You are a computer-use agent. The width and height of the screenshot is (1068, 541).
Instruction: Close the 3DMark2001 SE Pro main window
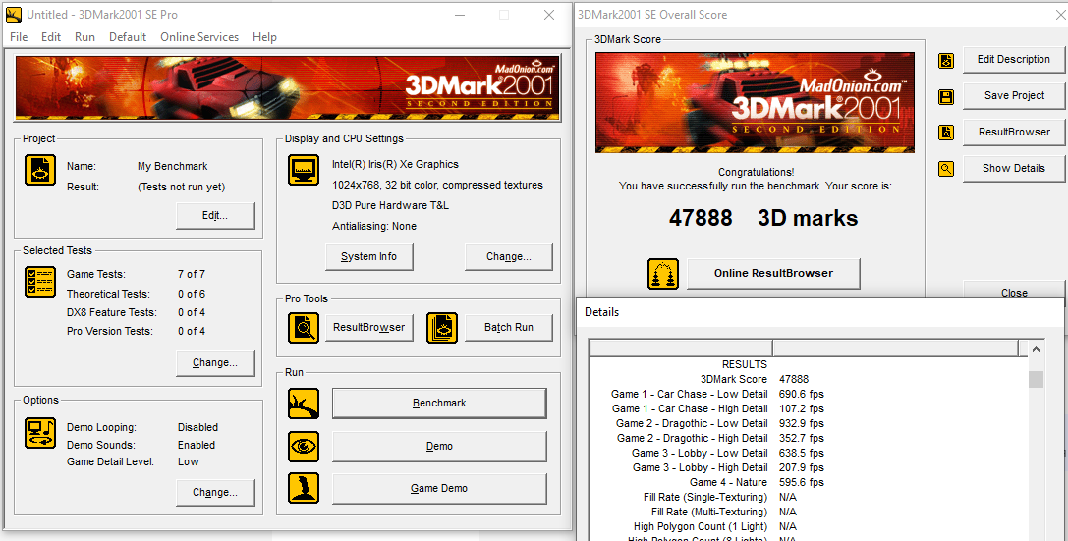click(549, 15)
